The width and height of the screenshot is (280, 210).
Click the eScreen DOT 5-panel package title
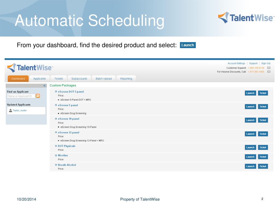(71, 92)
